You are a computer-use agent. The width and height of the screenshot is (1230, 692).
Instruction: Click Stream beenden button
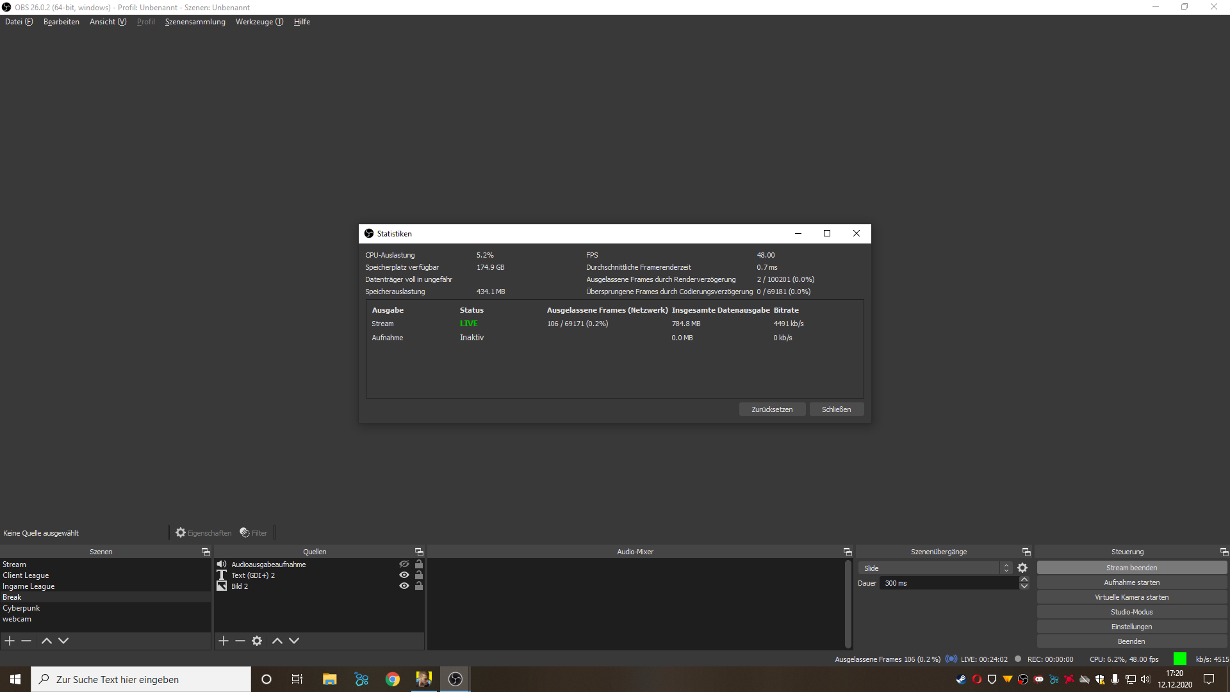1131,568
